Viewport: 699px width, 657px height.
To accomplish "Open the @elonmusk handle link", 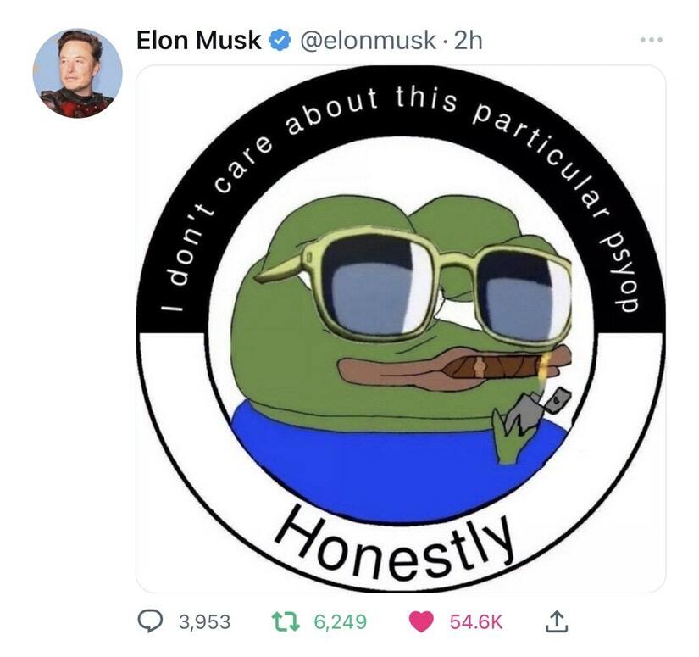I will [x=369, y=41].
